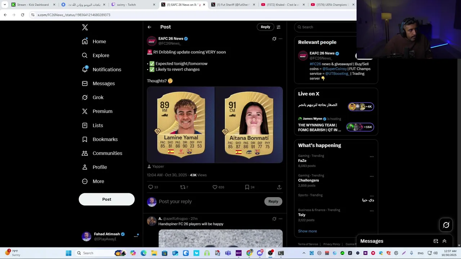461x259 pixels.
Task: Reload the page in browser toolbar
Action: pos(22,15)
